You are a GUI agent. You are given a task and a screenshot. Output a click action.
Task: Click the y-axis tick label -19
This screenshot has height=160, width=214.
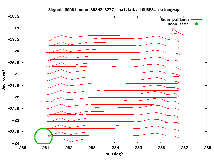pos(16,28)
